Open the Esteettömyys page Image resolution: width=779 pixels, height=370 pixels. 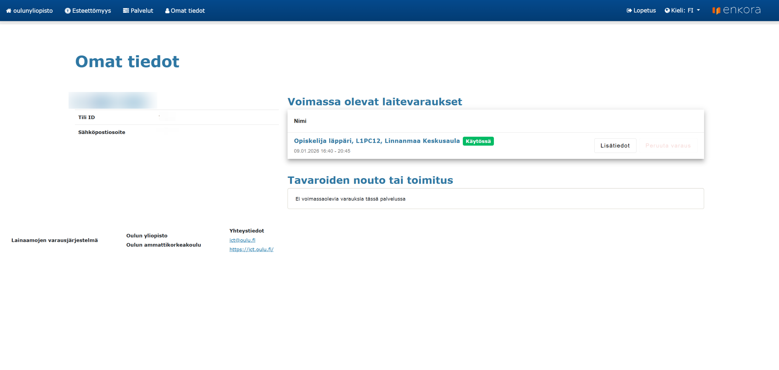click(x=92, y=11)
